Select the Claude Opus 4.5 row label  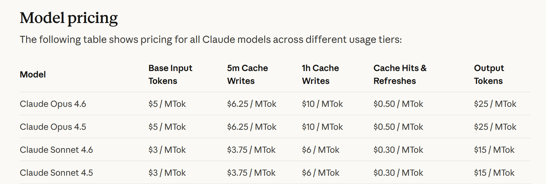[x=53, y=127]
